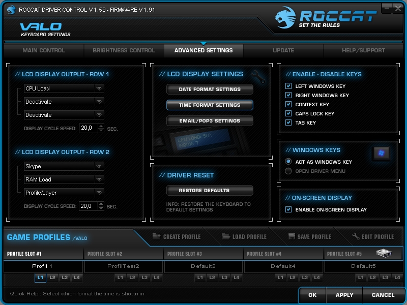Click Save Profile floppy icon
The image size is (407, 305).
(x=292, y=236)
